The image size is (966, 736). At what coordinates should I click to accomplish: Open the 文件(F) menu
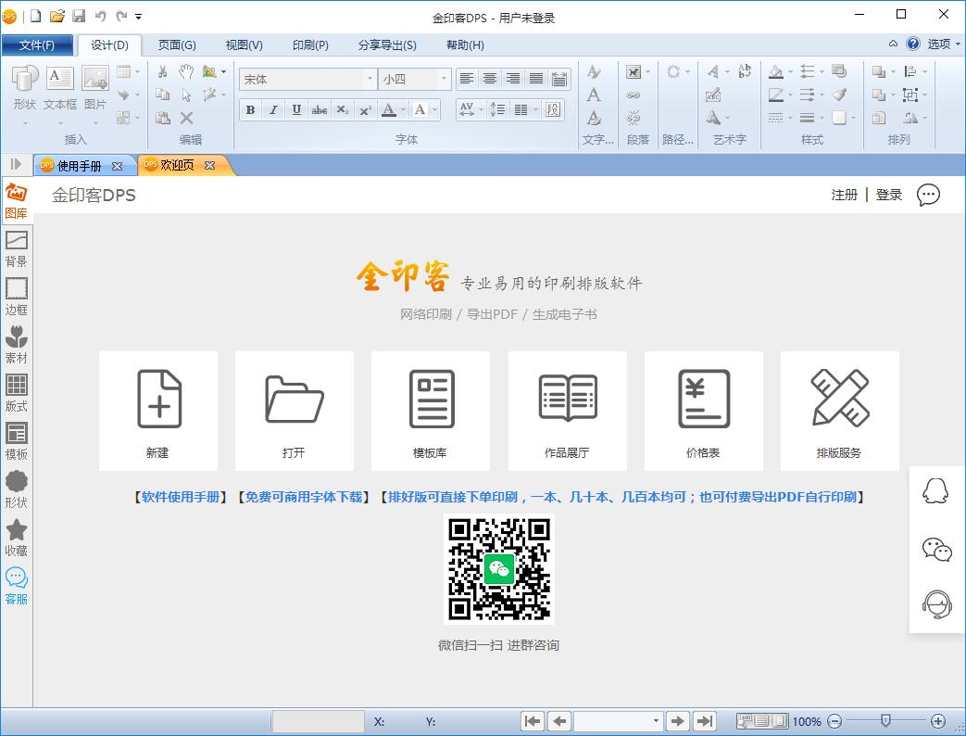click(36, 45)
